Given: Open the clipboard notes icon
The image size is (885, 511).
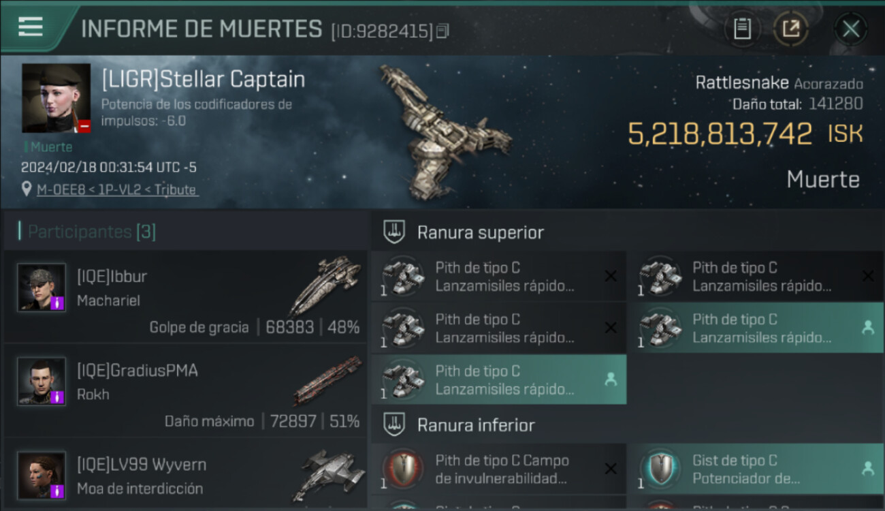Looking at the screenshot, I should tap(742, 29).
